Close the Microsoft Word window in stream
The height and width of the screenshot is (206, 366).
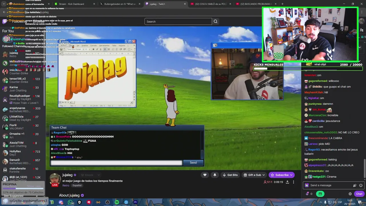(x=134, y=41)
